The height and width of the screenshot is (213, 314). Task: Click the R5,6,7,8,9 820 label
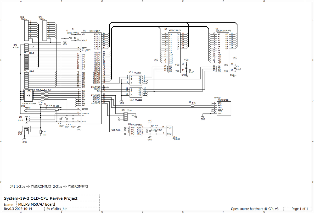click(44, 90)
